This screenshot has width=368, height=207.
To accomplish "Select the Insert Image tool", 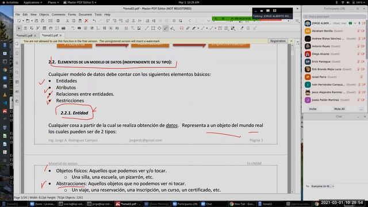I will [139, 28].
